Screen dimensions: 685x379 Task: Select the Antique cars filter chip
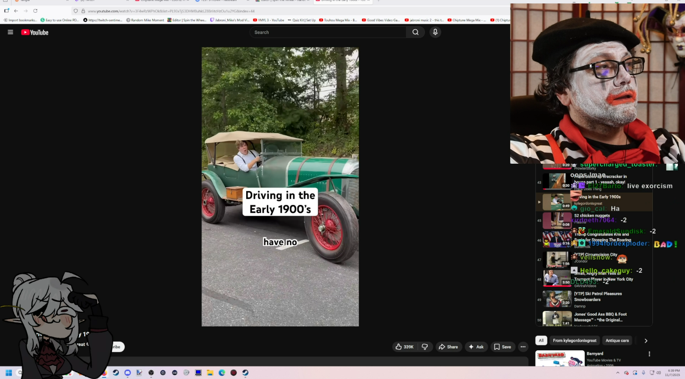coord(617,341)
